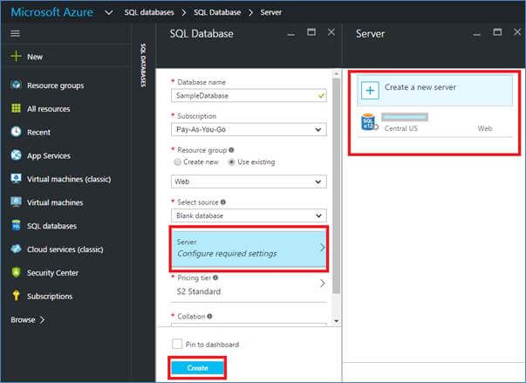
Task: Click the Recent clock icon
Action: 16,132
